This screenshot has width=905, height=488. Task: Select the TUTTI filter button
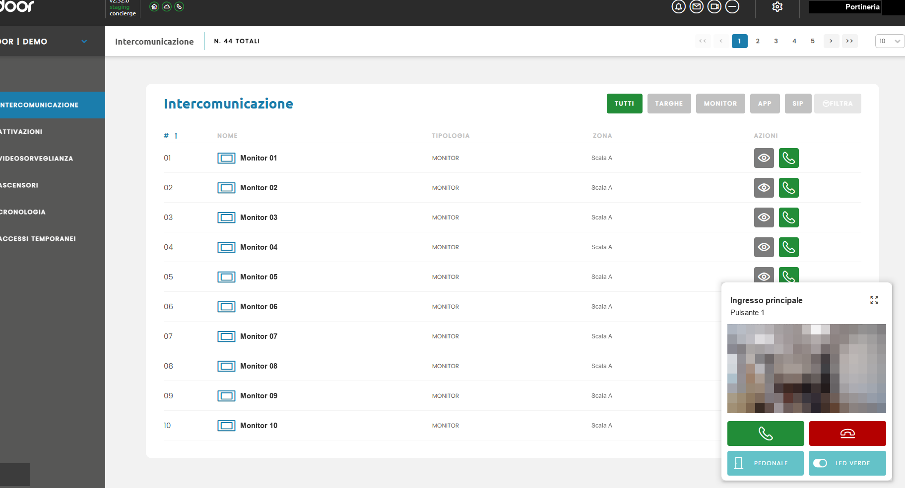coord(625,104)
